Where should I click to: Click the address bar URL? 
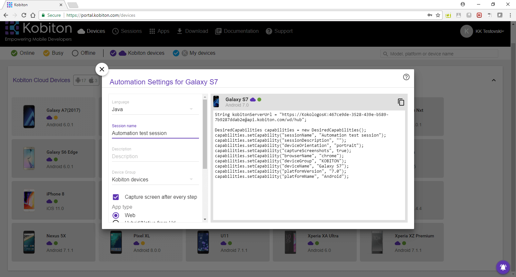[x=101, y=15]
